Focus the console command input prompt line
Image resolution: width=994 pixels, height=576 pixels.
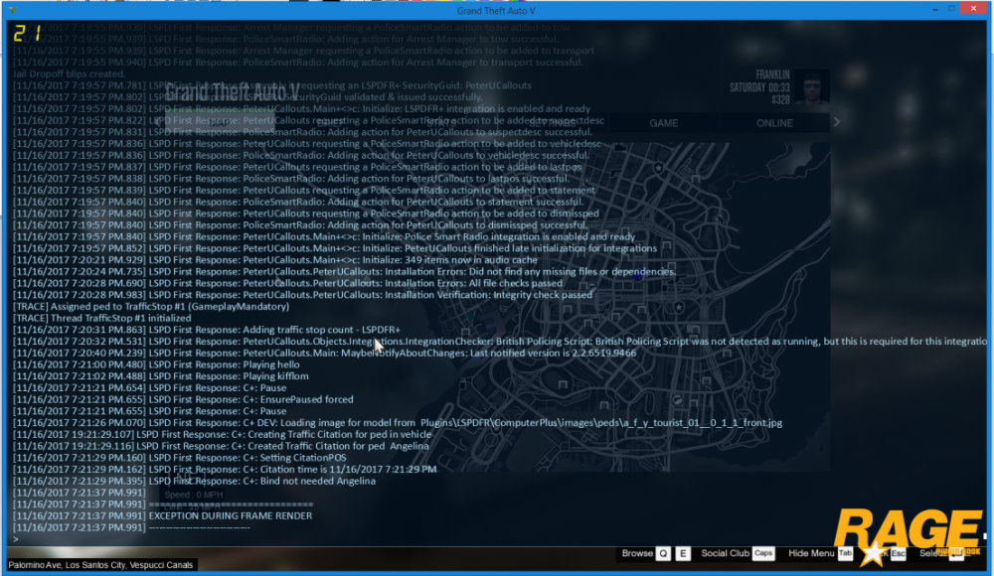(x=494, y=538)
